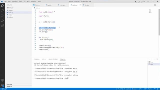Open the File menu
The height and width of the screenshot is (90, 160).
pos(5,2)
